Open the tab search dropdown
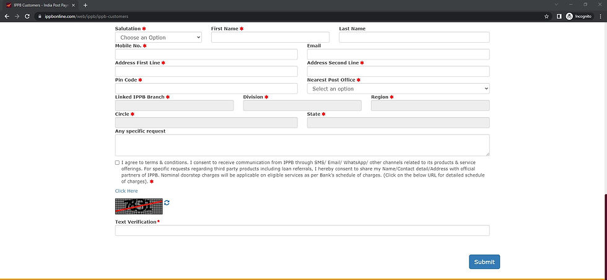The height and width of the screenshot is (280, 607). click(556, 5)
